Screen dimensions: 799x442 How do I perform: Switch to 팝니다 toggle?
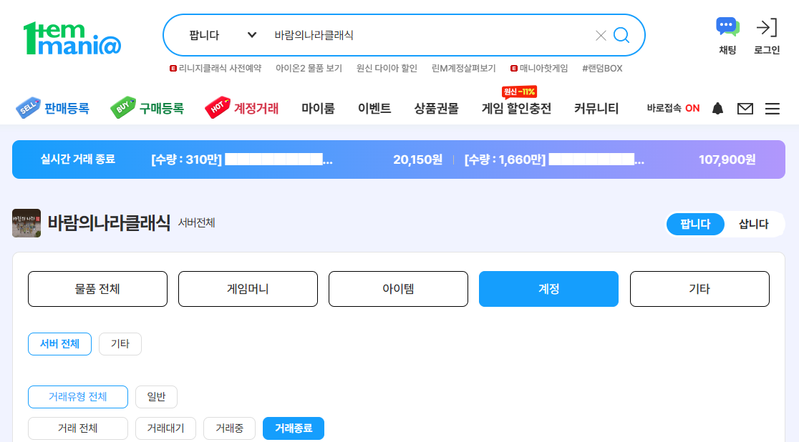695,224
